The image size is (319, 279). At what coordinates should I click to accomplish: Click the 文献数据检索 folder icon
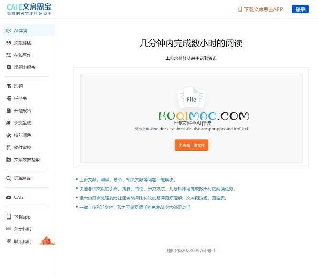click(8, 160)
